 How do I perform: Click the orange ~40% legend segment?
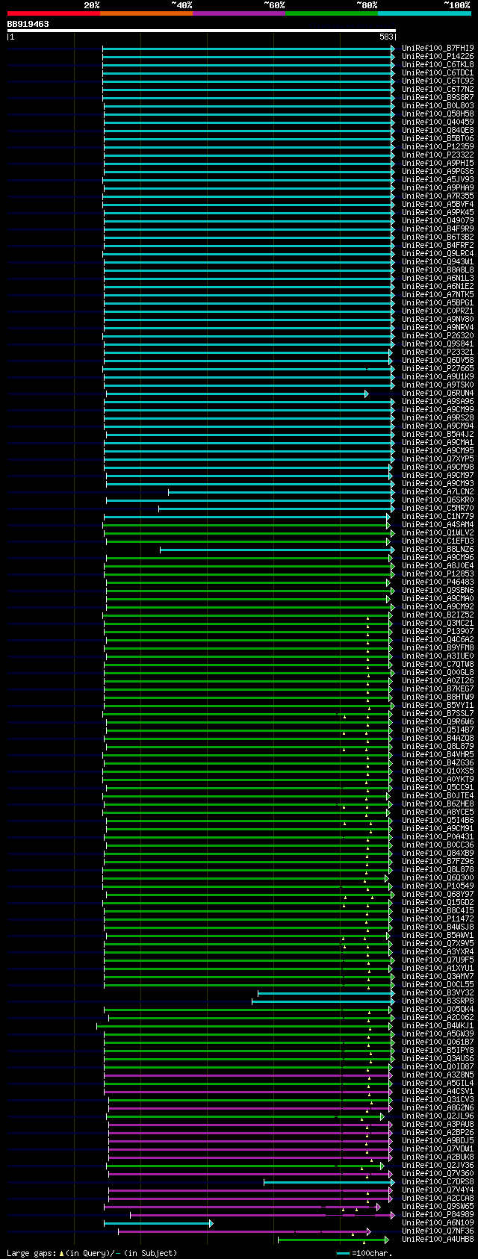(x=146, y=13)
